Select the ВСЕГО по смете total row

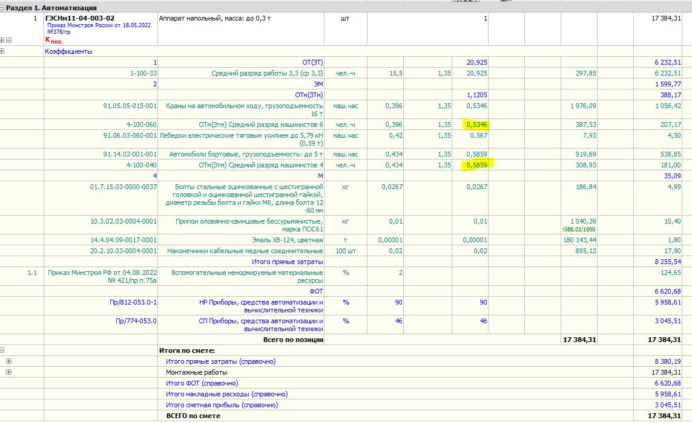pos(189,416)
